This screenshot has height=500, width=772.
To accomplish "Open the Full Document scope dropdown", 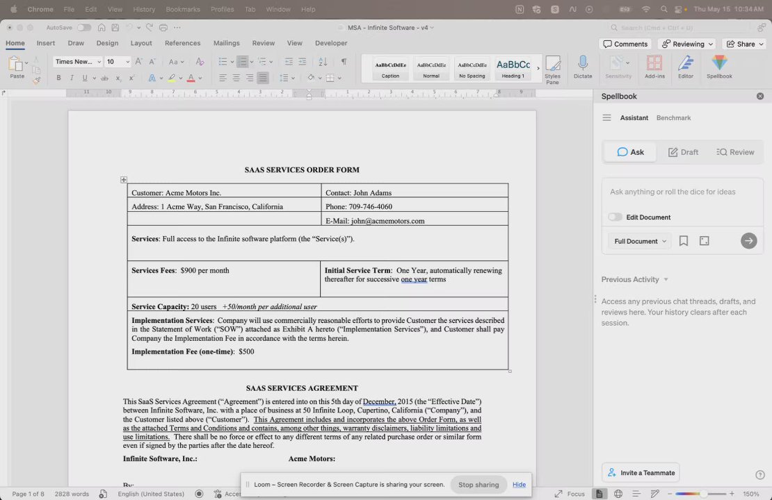I will pos(640,241).
